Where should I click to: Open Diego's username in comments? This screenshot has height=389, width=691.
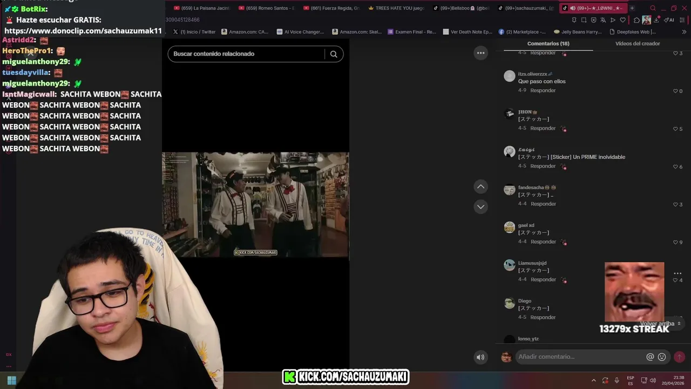525,301
